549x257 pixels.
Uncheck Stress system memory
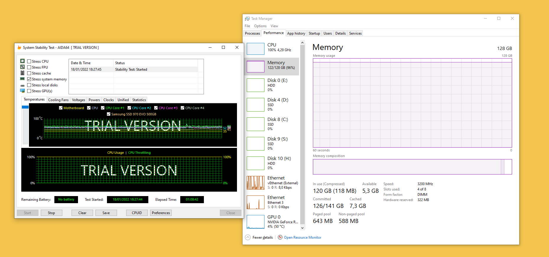coord(29,79)
